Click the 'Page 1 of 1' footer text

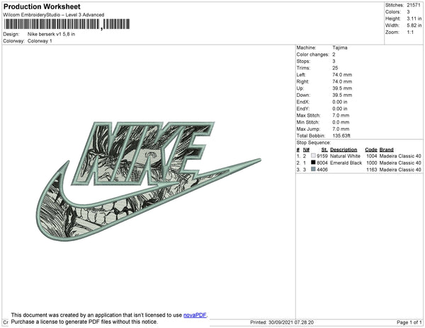[409, 322]
